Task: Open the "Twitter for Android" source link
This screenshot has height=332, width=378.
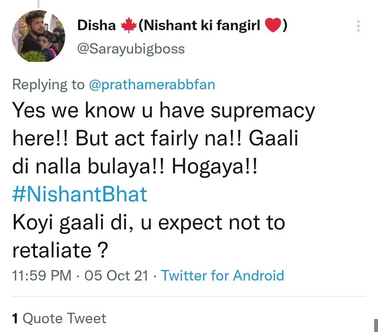Action: pos(223,275)
